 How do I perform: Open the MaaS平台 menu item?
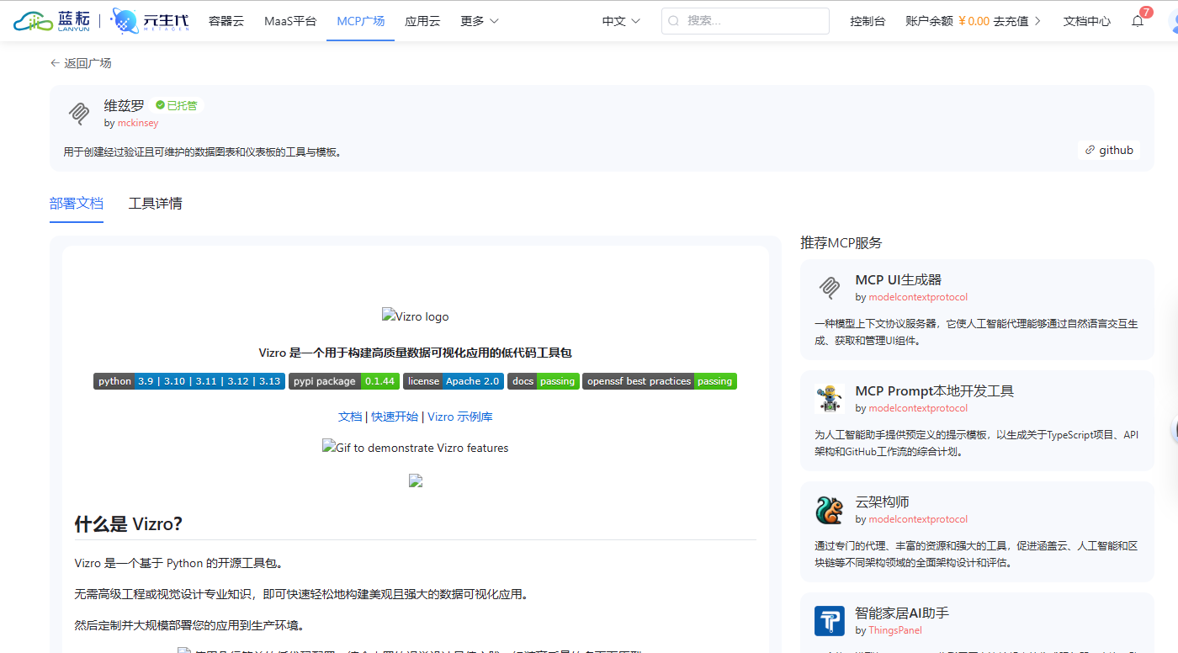click(x=290, y=20)
